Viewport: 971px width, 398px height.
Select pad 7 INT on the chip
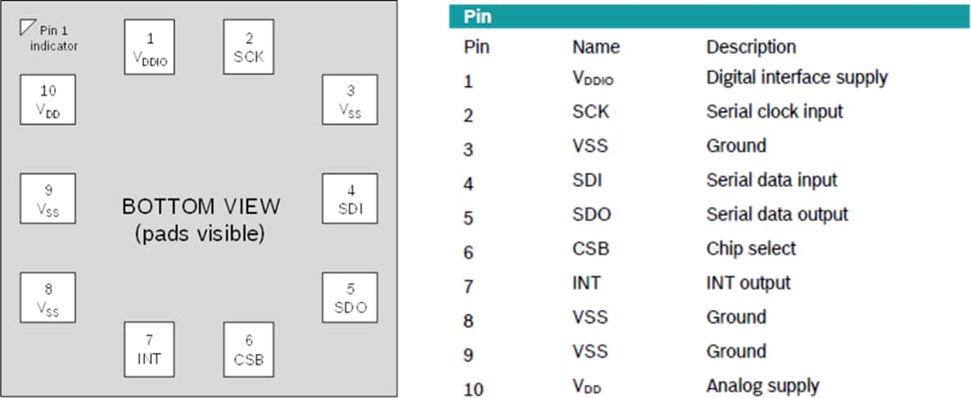click(149, 349)
